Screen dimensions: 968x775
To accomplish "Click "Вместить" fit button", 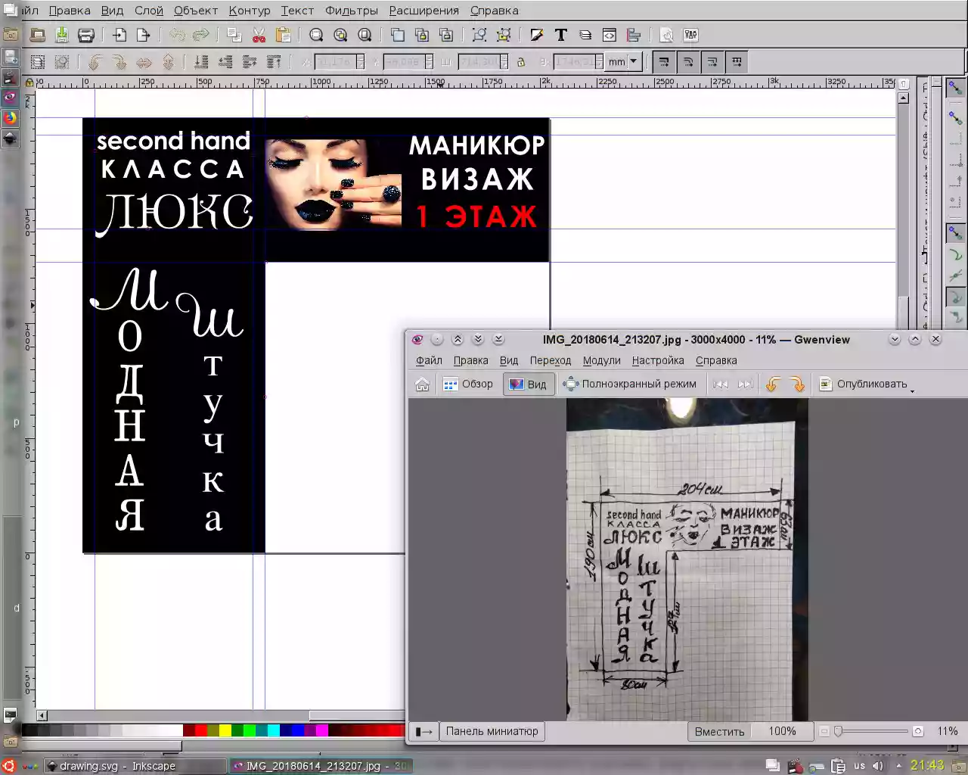I will tap(719, 731).
